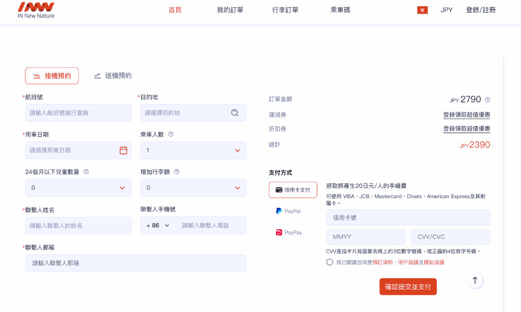Image resolution: width=521 pixels, height=312 pixels.
Task: Focus the 聯繫人姓名 contact name field
Action: 79,226
